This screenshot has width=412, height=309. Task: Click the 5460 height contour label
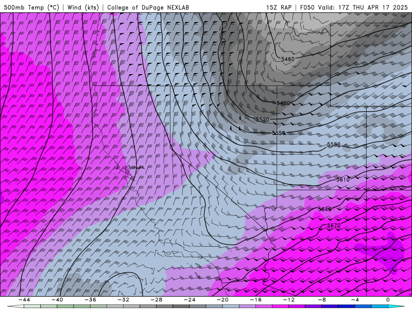click(288, 59)
